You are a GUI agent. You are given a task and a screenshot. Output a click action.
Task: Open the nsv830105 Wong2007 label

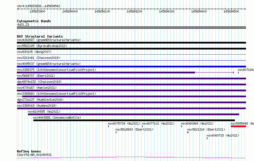tap(34, 52)
